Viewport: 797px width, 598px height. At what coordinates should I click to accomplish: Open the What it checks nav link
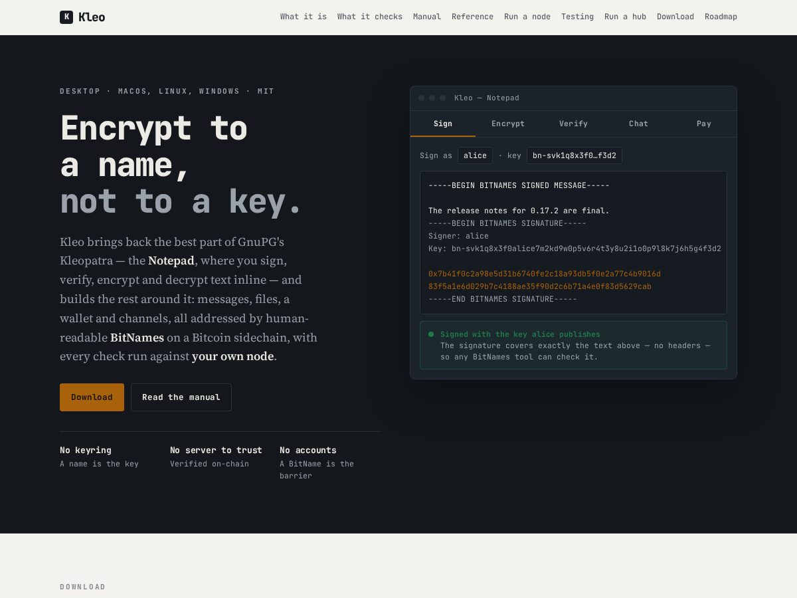tap(370, 17)
